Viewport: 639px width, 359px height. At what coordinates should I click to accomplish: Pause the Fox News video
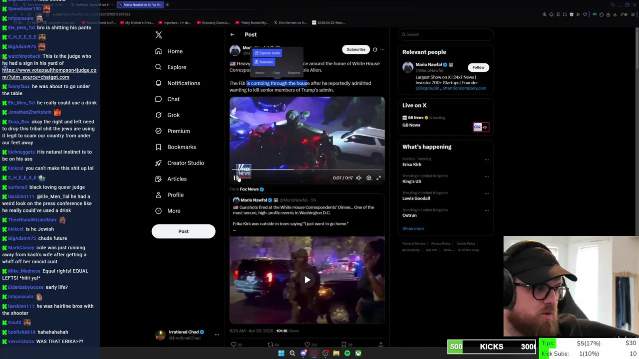(x=236, y=178)
